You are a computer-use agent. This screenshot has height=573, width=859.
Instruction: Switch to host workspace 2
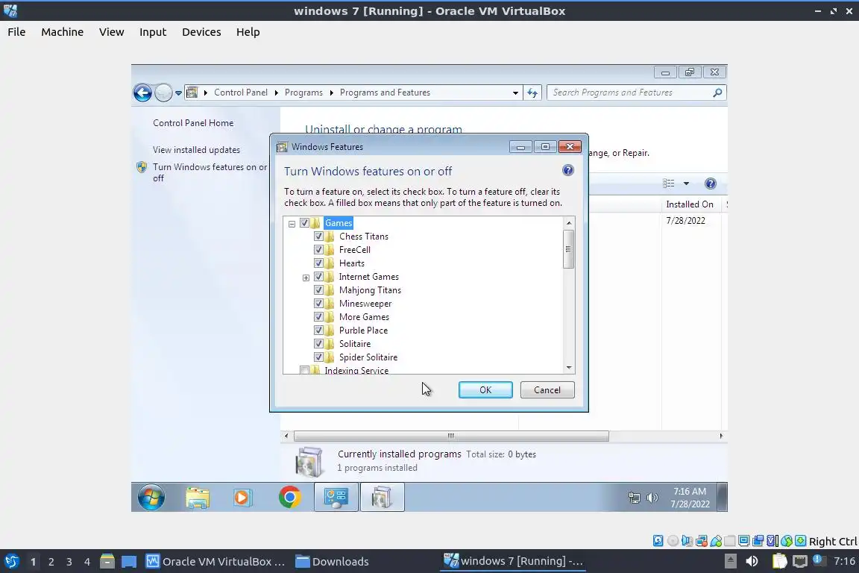pyautogui.click(x=51, y=562)
